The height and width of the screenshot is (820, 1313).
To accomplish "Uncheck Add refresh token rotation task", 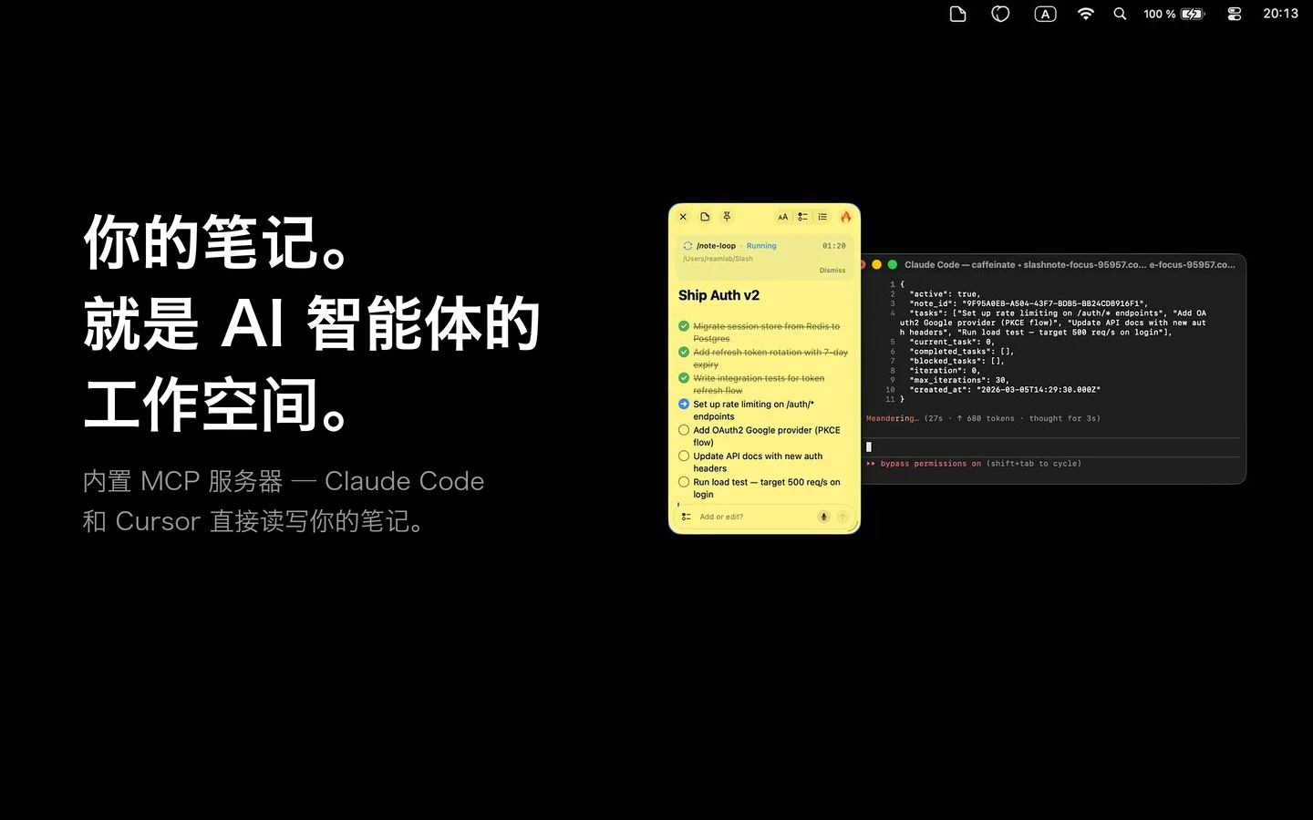I will 684,352.
